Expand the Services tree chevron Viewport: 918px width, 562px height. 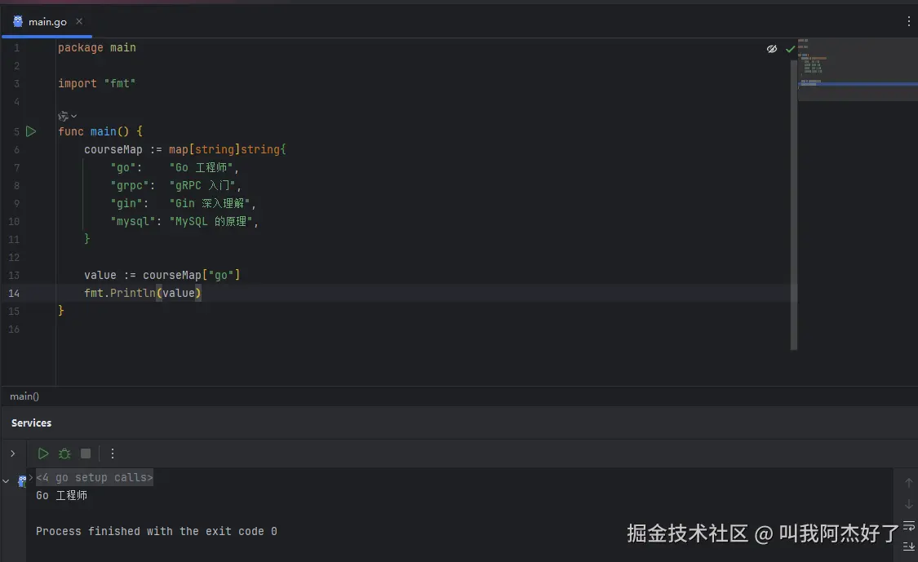(x=13, y=454)
